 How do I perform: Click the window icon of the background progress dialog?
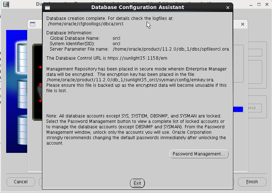point(33,24)
